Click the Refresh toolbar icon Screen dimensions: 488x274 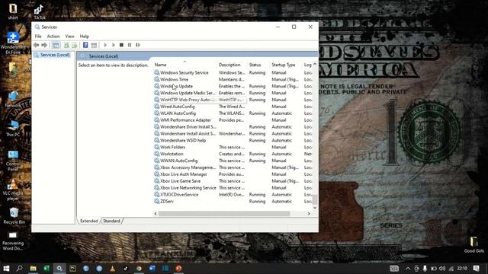tap(66, 45)
